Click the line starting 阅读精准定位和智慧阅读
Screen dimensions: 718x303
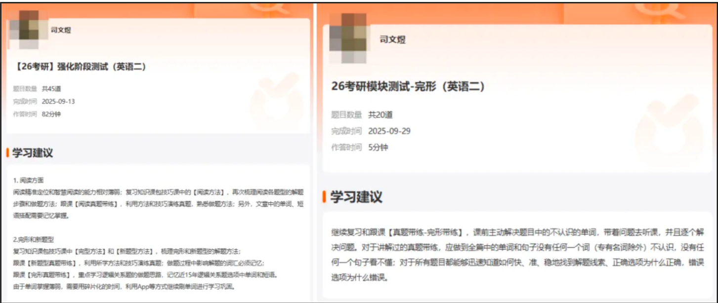[x=159, y=192]
